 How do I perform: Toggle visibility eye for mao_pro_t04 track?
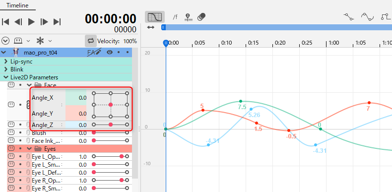point(110,52)
